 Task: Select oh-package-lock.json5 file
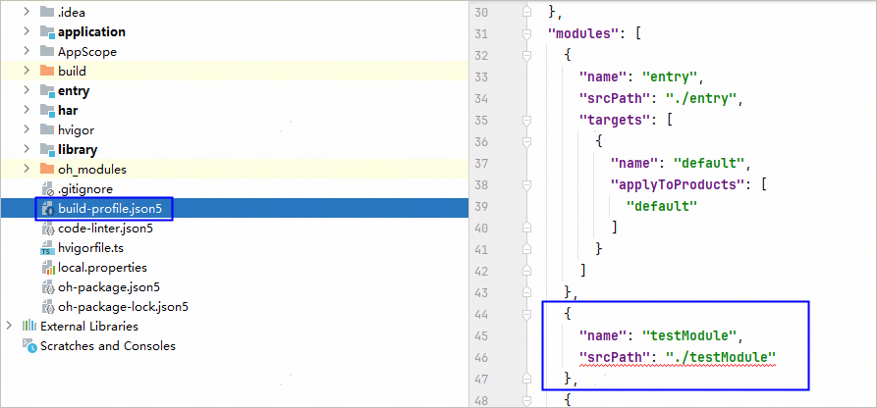coord(123,307)
